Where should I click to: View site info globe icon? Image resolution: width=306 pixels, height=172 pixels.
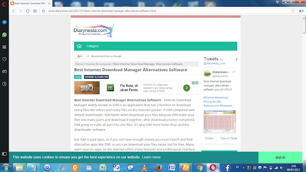[44, 11]
